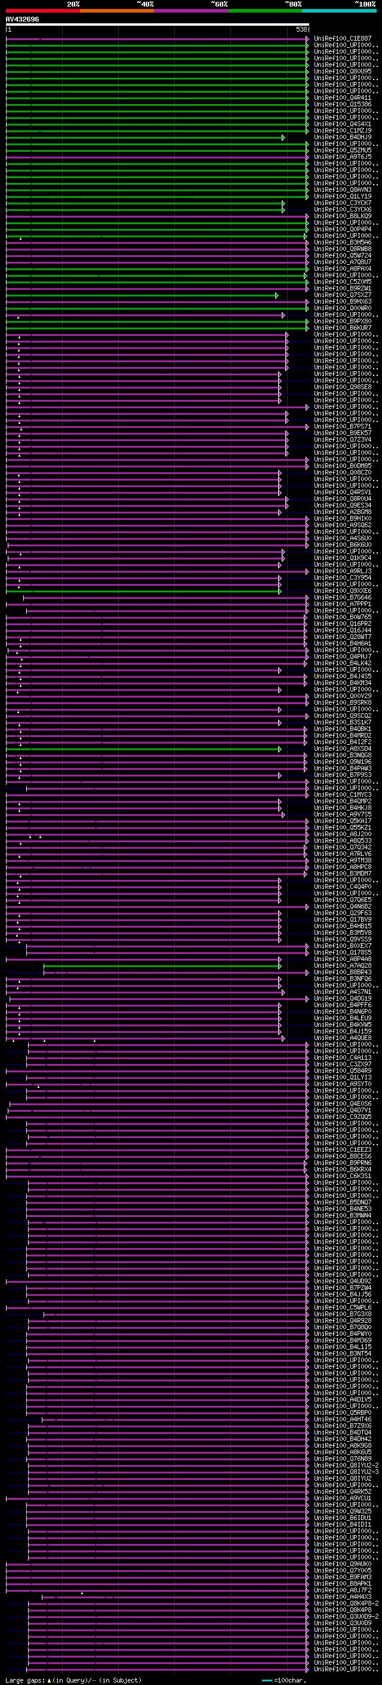The width and height of the screenshot is (382, 1685).
Task: Click the UniRef100_B8BR43 label
Action: 343,972
